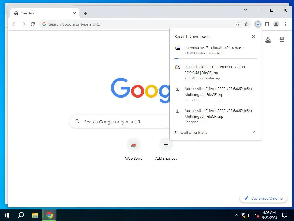Click "0.2/3.1 GB • 1 hour left" status text
The height and width of the screenshot is (221, 294).
point(203,53)
